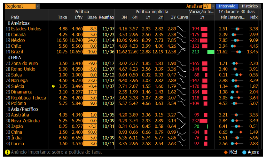Click the yellow warning icon in footer
The image size is (266, 160).
pyautogui.click(x=7, y=152)
